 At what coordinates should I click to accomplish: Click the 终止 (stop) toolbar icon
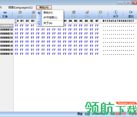tap(101, 15)
